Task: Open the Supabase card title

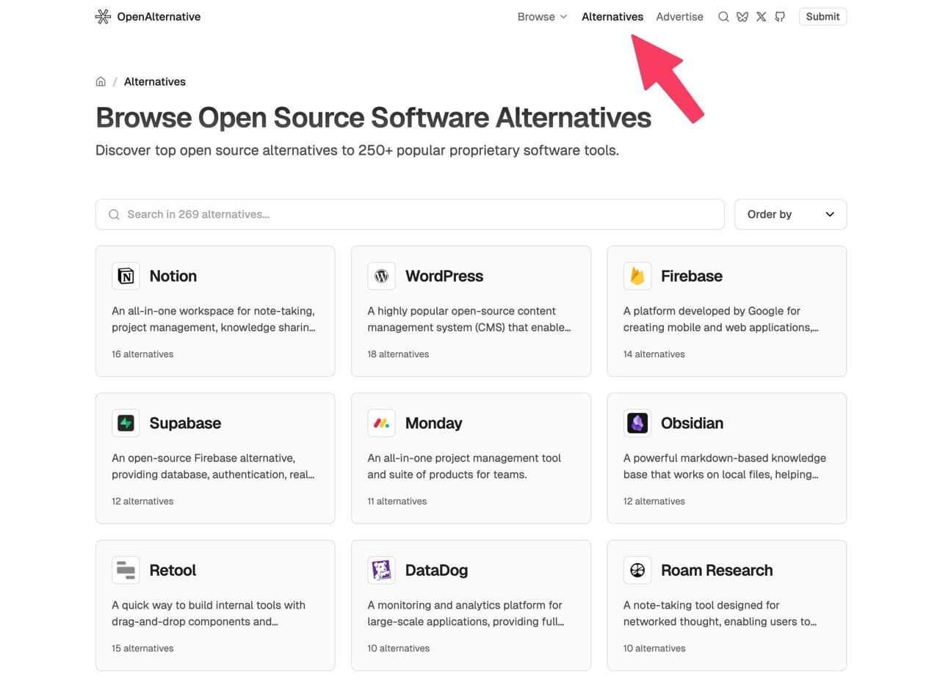Action: pos(185,423)
